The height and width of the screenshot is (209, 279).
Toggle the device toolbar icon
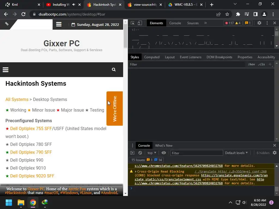pos(140,23)
